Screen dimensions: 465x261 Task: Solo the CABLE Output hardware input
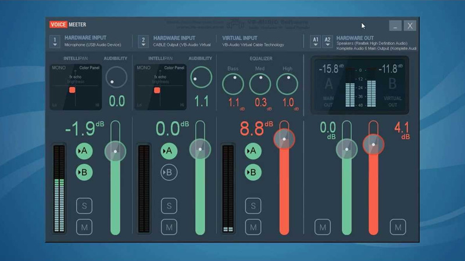[x=169, y=206]
